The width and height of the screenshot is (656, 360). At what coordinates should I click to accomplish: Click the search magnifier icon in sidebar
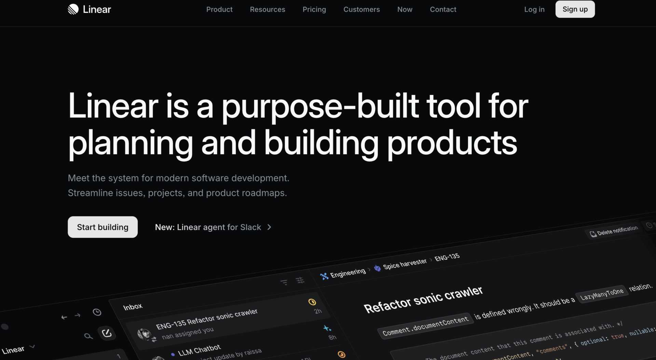pyautogui.click(x=88, y=336)
